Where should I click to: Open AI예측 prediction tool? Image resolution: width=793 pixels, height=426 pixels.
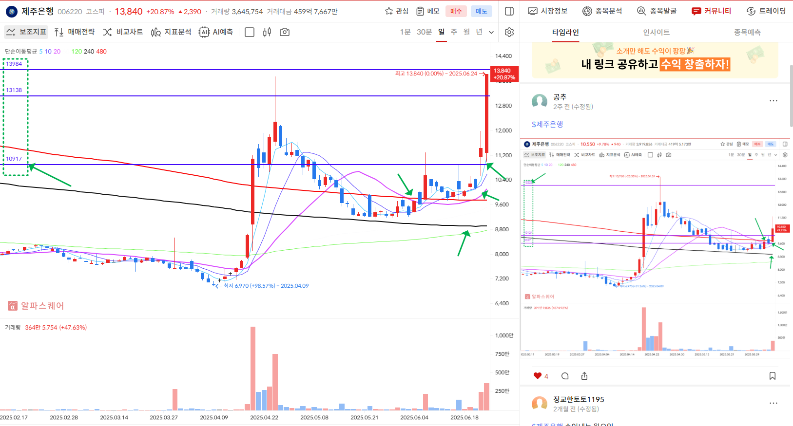coord(216,32)
